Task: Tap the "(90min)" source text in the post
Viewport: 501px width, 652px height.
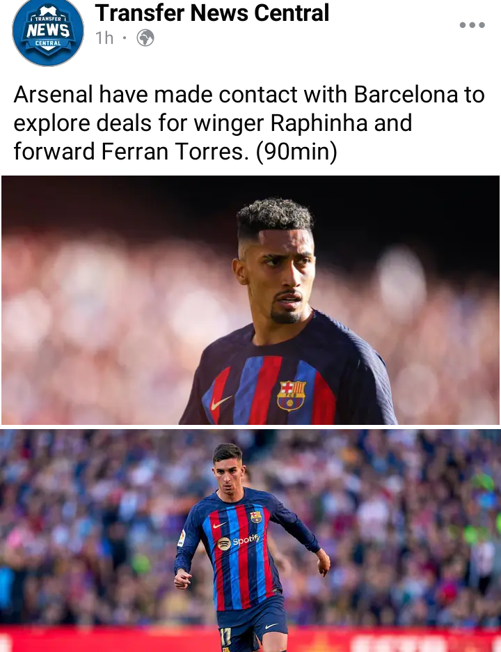Action: [x=296, y=151]
